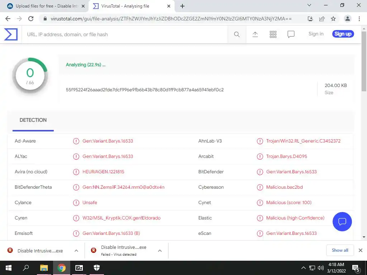Click first Disable Intrusive....exe download

point(40,251)
